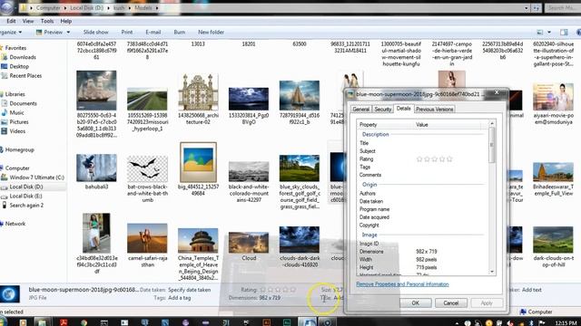Click the change view icon
The height and width of the screenshot is (326, 581).
(540, 33)
